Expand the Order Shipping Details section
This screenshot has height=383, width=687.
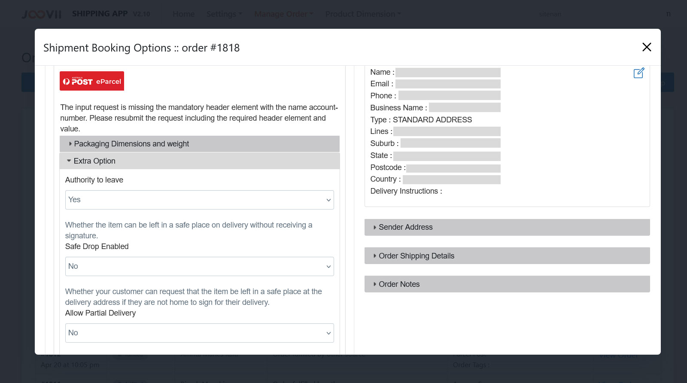tap(507, 256)
